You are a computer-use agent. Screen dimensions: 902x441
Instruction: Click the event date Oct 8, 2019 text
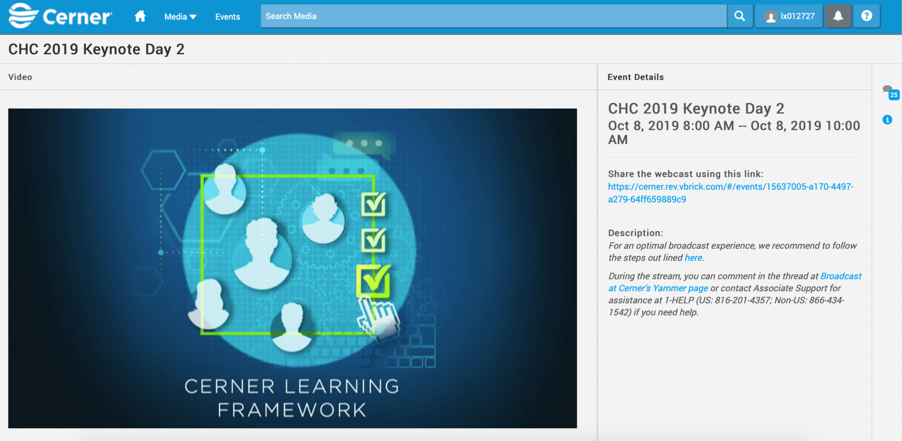pos(734,132)
